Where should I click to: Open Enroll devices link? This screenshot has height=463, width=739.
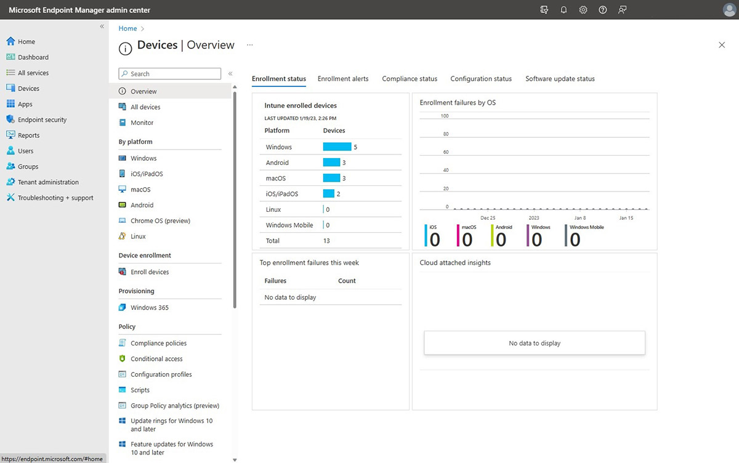150,272
